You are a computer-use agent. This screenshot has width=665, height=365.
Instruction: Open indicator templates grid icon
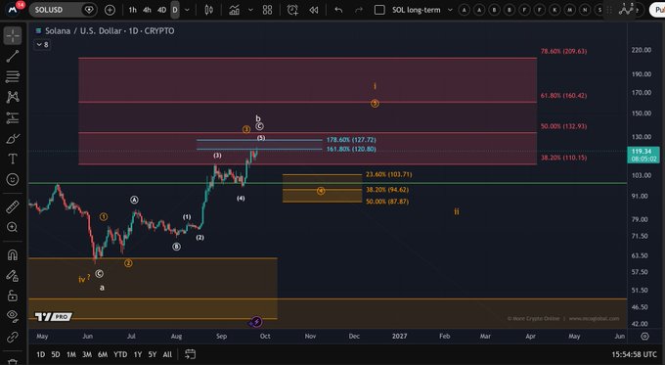tap(267, 10)
